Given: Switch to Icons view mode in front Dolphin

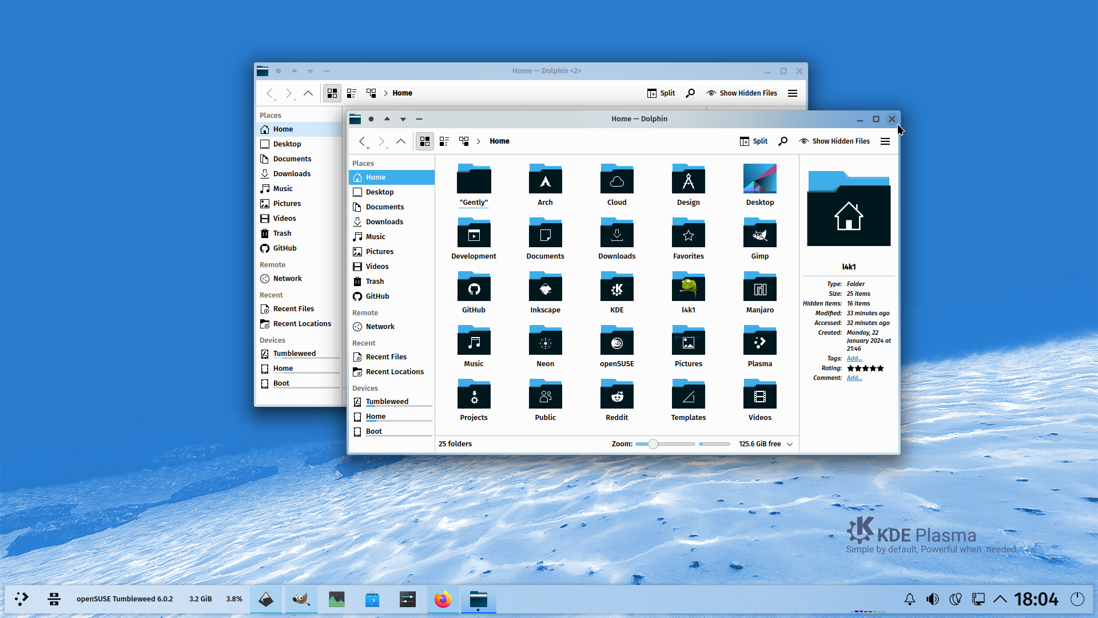Looking at the screenshot, I should coord(425,141).
